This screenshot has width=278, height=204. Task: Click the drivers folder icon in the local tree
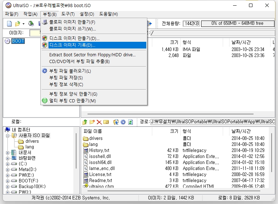21,141
